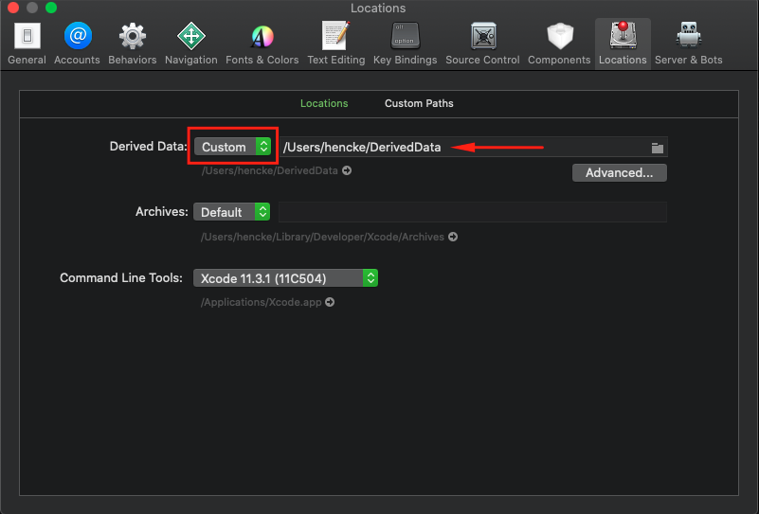Click the green zoom window button
This screenshot has width=759, height=514.
(x=51, y=8)
